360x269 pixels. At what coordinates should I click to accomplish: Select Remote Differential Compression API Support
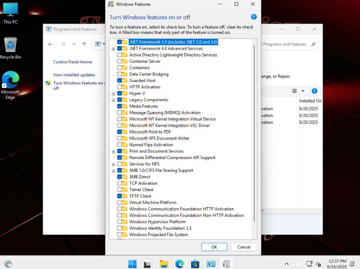(172, 158)
